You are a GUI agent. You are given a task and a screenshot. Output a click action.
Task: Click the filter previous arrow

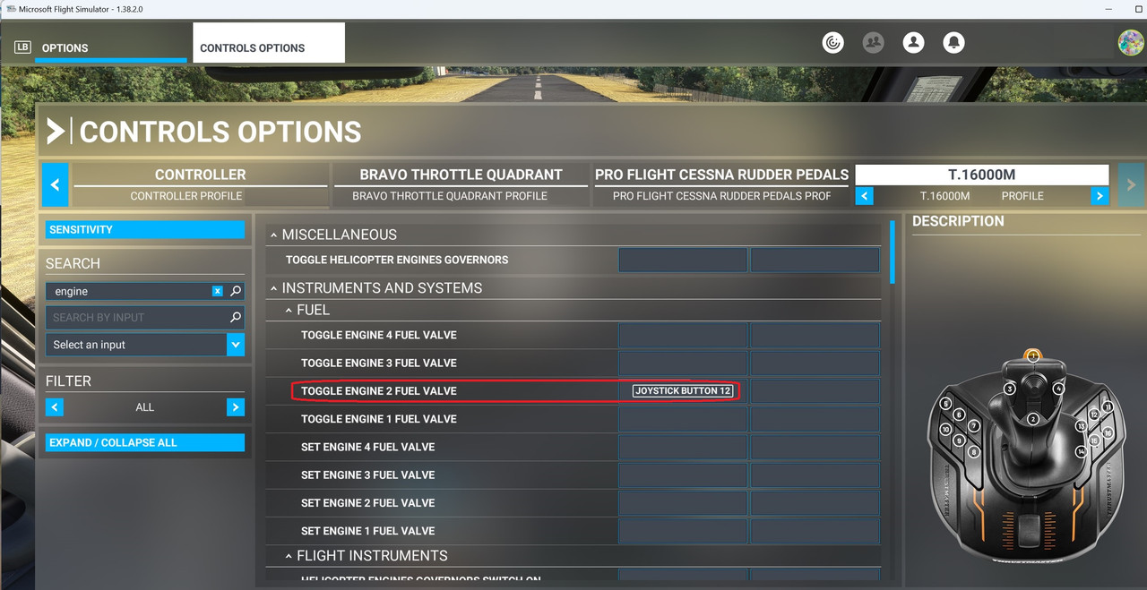click(x=55, y=407)
